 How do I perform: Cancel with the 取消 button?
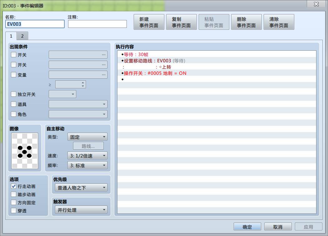click(x=278, y=227)
